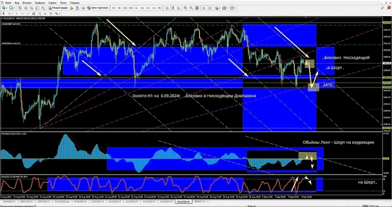Screen dimensions: 392x207
Task: Switch chart to candlesticks type
Action: pyautogui.click(x=173, y=8)
